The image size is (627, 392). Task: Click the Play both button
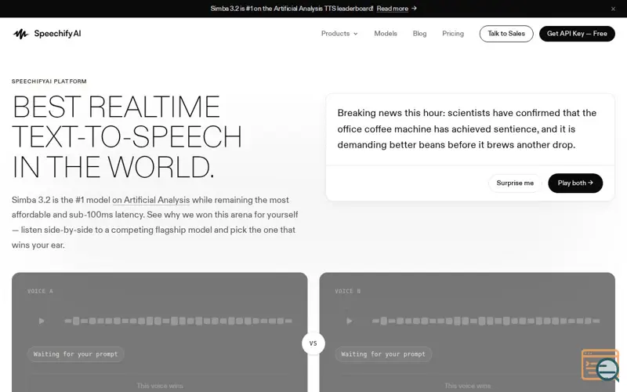575,183
